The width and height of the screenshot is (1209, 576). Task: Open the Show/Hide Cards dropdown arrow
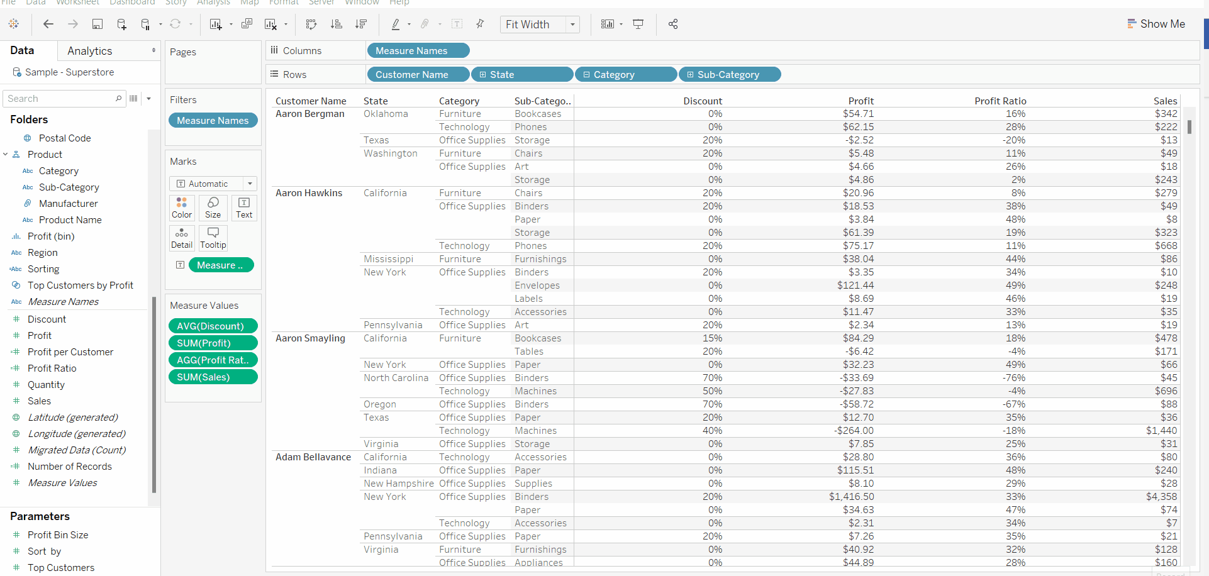pyautogui.click(x=621, y=25)
